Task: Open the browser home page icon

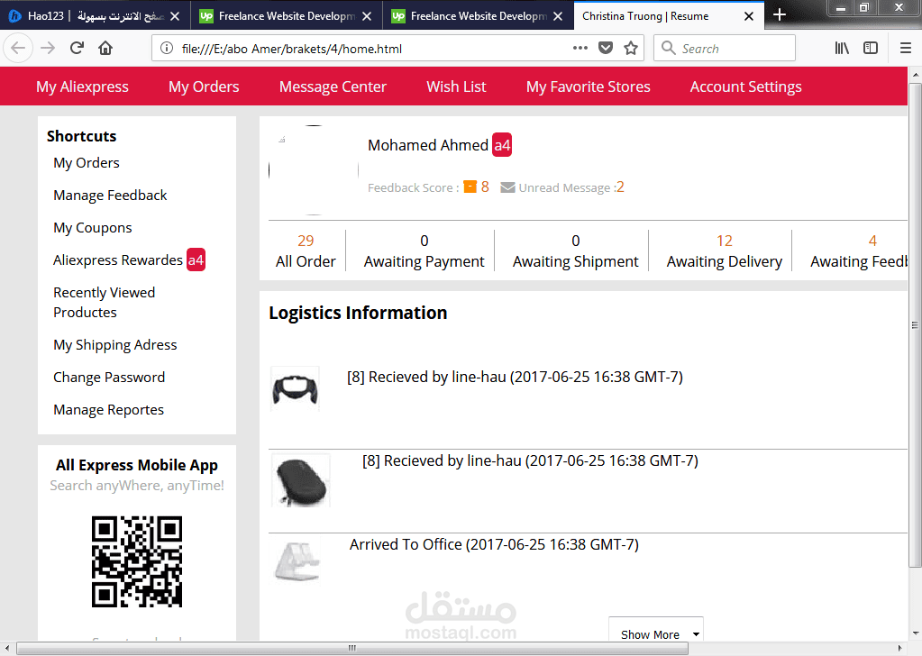Action: coord(105,48)
